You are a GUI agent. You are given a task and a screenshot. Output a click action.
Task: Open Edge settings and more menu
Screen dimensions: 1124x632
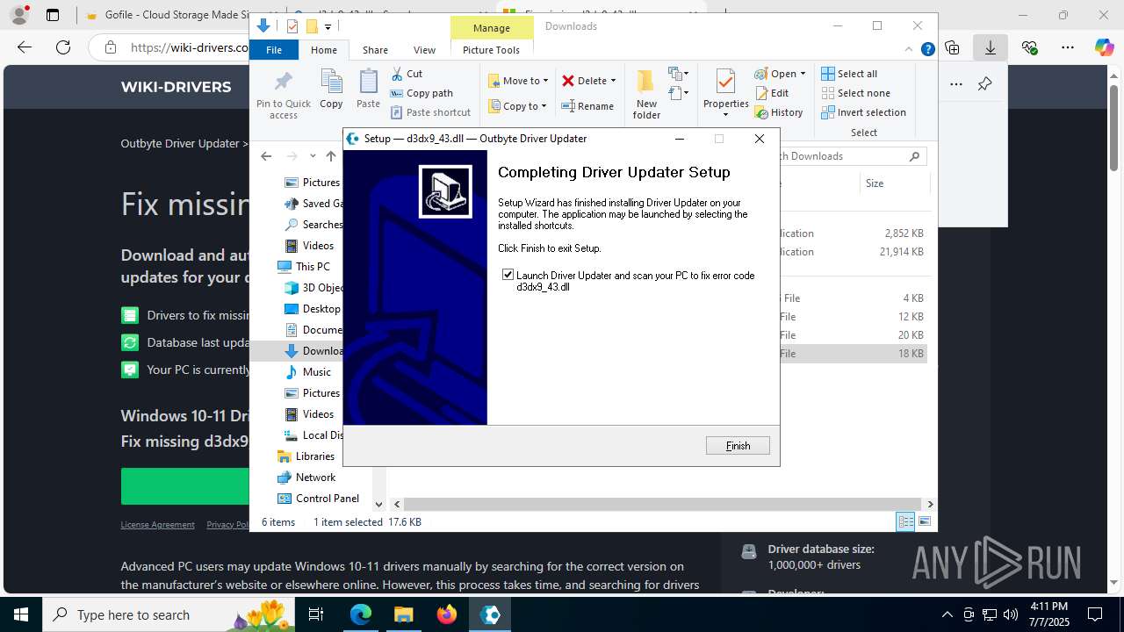[x=1068, y=47]
